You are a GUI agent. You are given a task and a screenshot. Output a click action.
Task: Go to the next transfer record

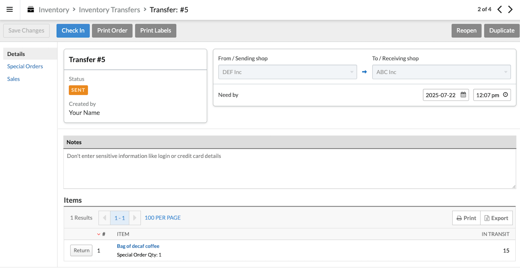coord(510,10)
